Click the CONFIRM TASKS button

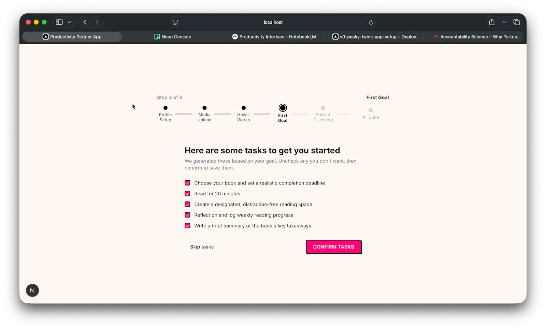334,247
